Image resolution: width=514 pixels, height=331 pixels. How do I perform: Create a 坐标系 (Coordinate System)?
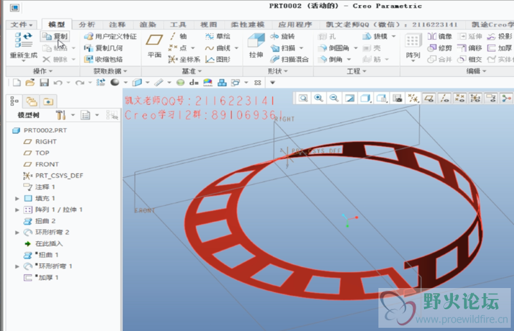184,59
